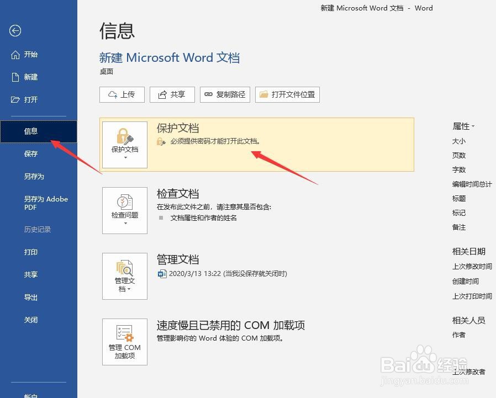Click the 打开文件位置 button label

tap(293, 94)
